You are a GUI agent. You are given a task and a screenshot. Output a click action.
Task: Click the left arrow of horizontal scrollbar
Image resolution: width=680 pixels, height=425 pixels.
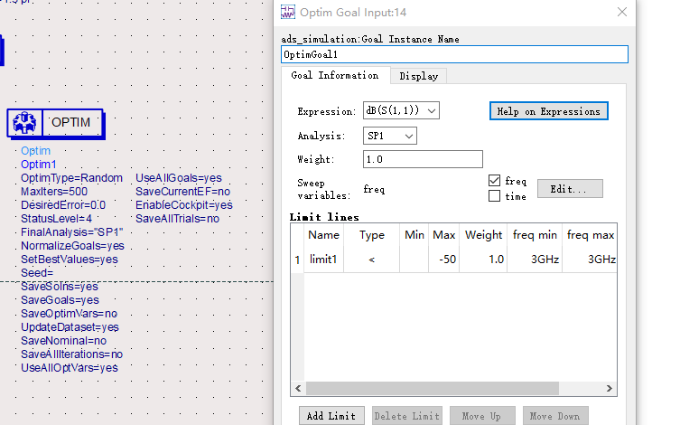(296, 388)
